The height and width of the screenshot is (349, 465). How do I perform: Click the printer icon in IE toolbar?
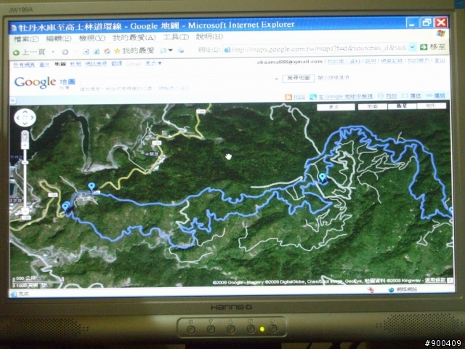(x=181, y=50)
